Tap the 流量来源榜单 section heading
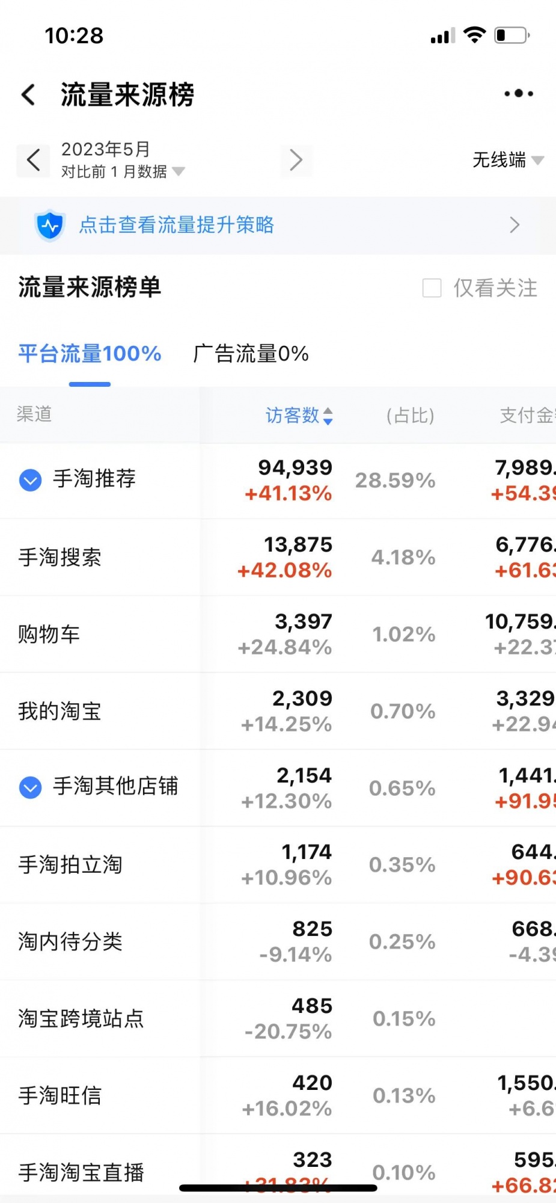This screenshot has width=556, height=1203. click(x=90, y=287)
